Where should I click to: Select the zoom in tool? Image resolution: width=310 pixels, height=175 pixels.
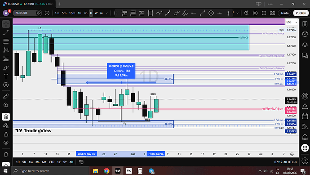click(x=6, y=105)
